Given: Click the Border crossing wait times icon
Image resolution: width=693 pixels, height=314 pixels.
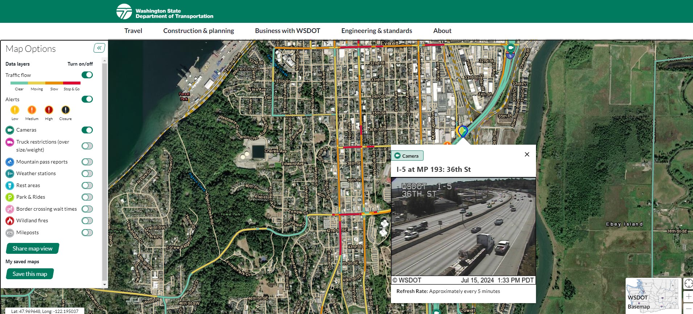Looking at the screenshot, I should click(x=10, y=209).
